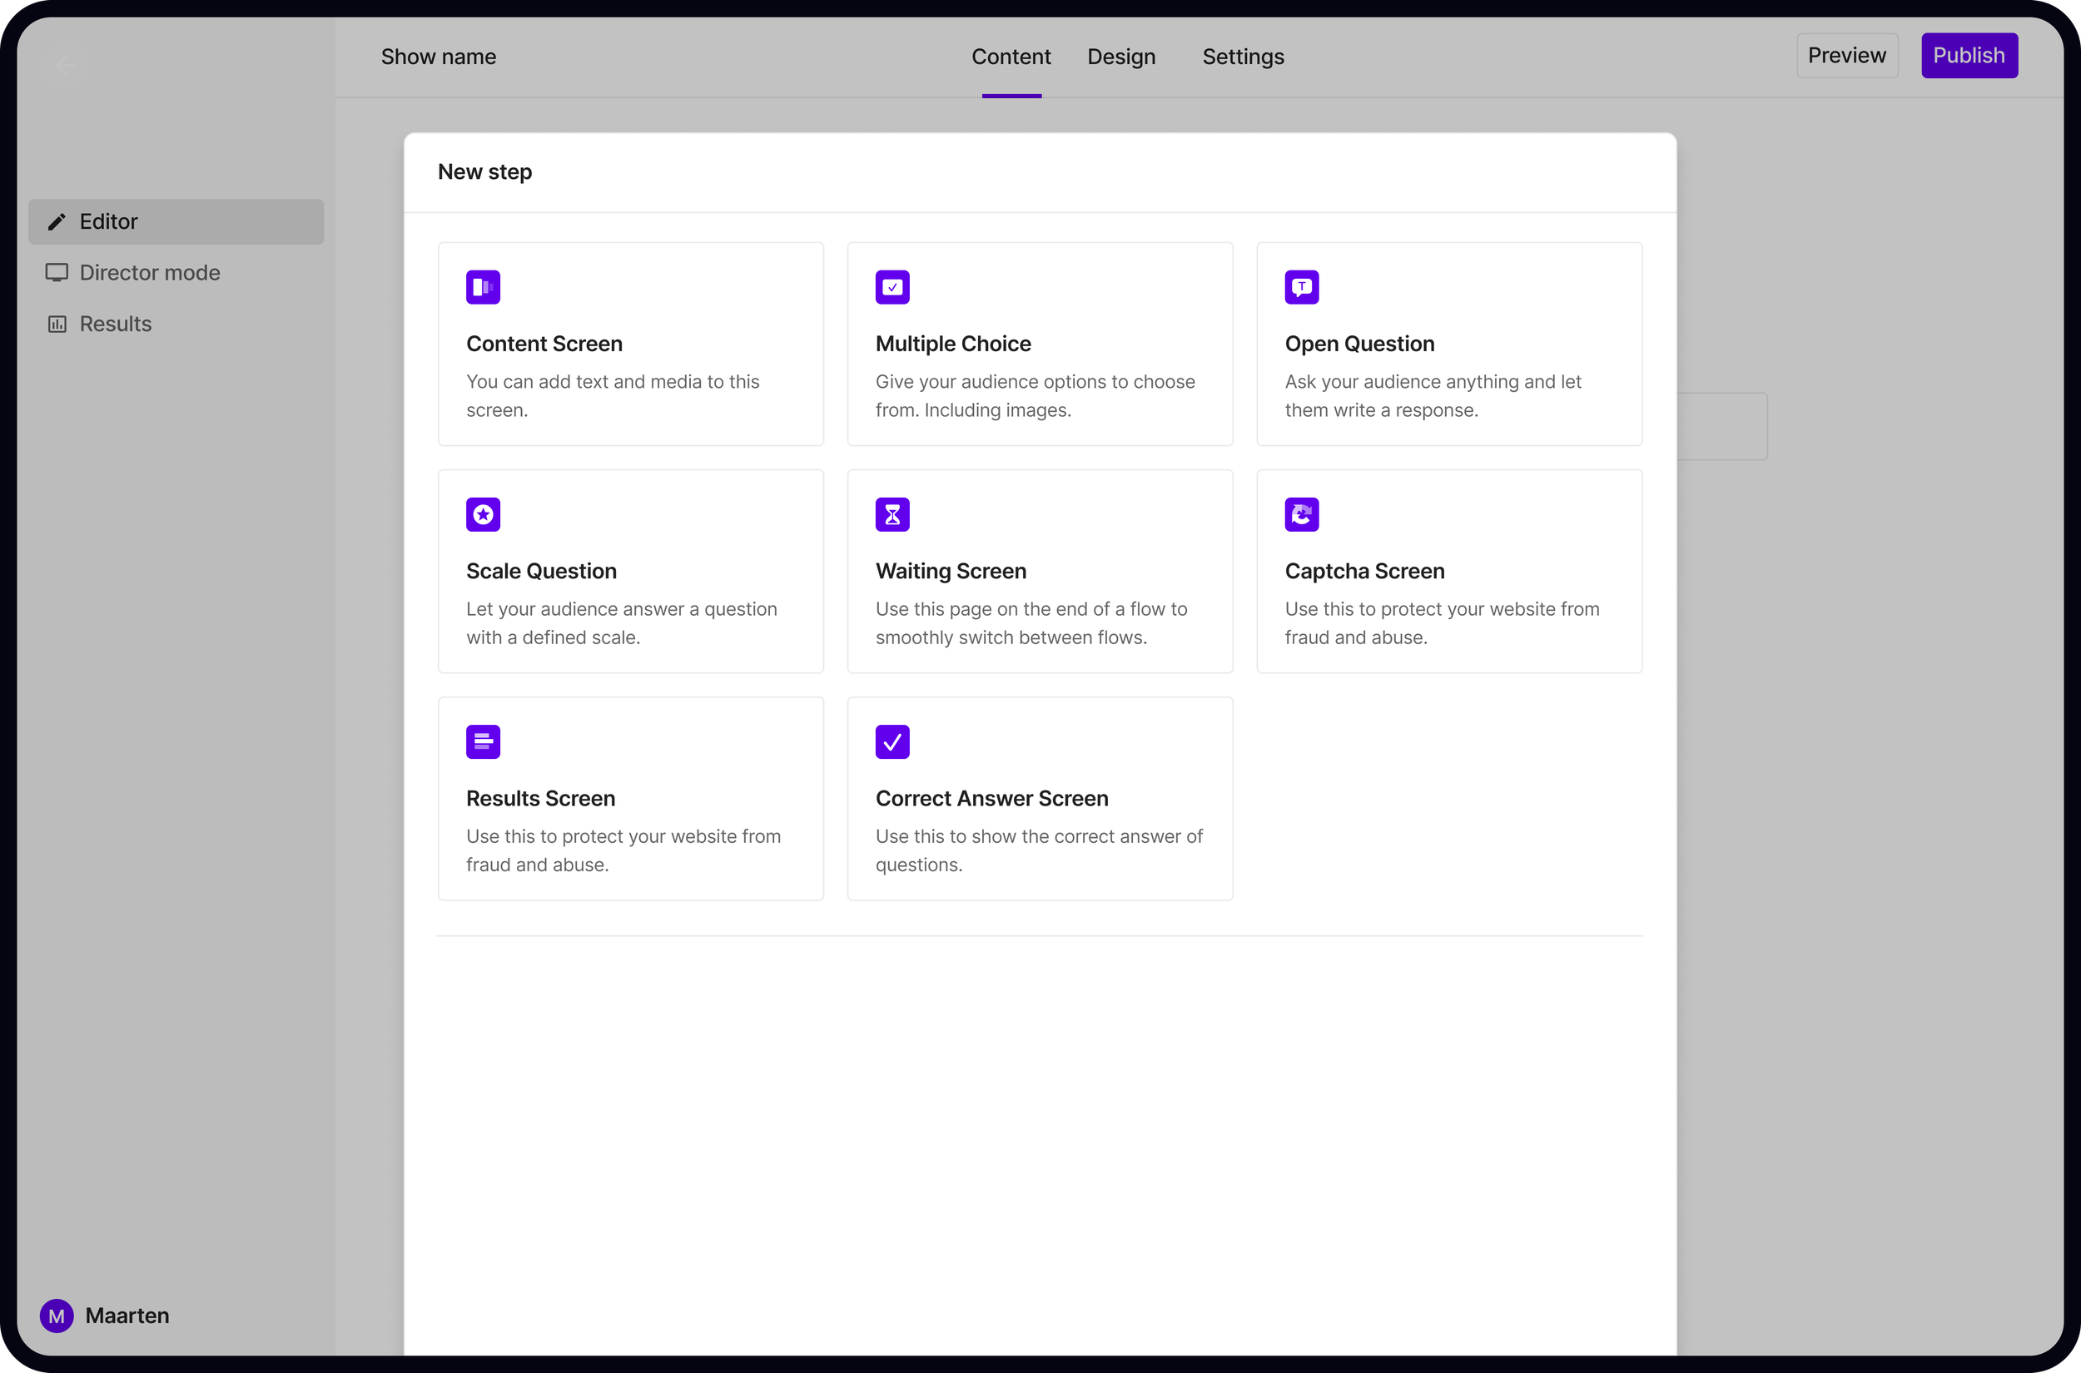Switch to Director mode
Image resolution: width=2081 pixels, height=1373 pixels.
pyautogui.click(x=149, y=272)
